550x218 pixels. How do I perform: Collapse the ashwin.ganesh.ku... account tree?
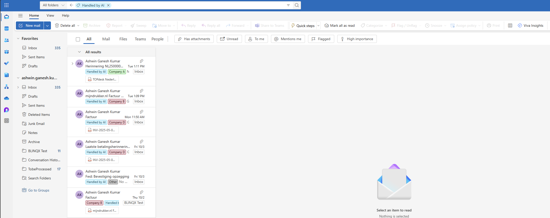click(18, 78)
